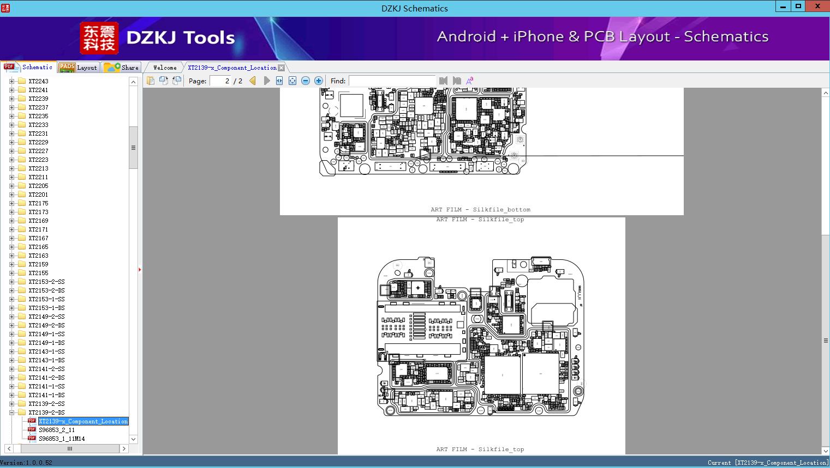Go to next page with gray arrow
830x468 pixels.
pyautogui.click(x=266, y=81)
